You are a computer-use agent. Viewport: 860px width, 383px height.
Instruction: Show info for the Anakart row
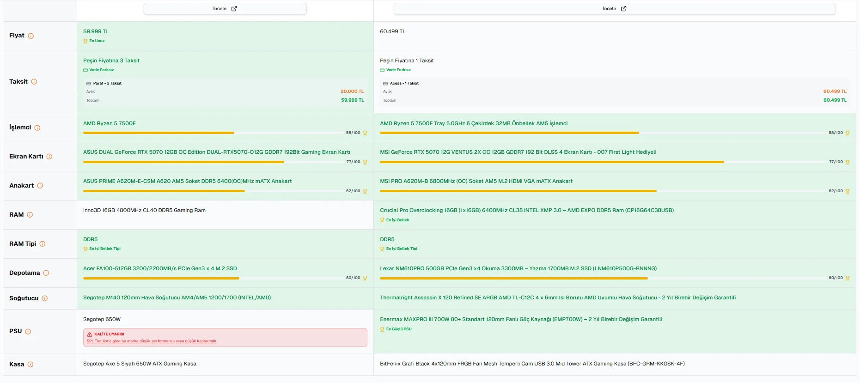[40, 186]
